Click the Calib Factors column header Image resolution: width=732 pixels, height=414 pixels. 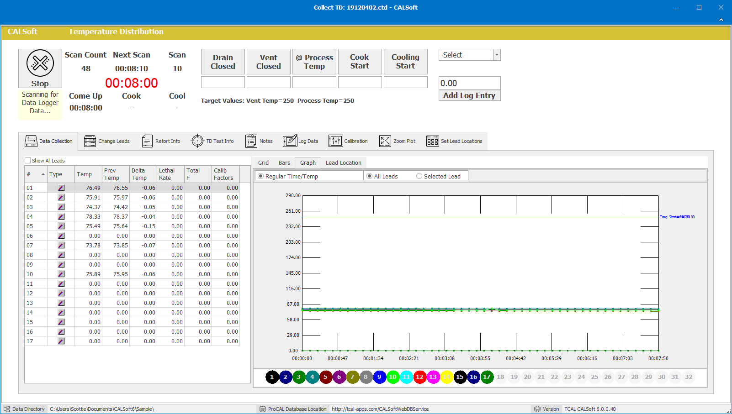[226, 174]
